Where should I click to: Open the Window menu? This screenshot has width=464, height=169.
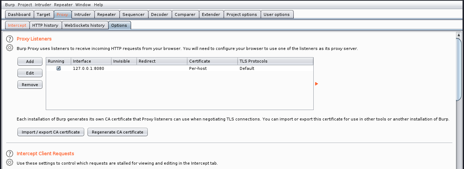coord(83,5)
